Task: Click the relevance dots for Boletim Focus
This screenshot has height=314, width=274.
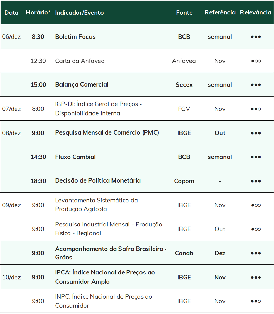Action: click(x=256, y=37)
